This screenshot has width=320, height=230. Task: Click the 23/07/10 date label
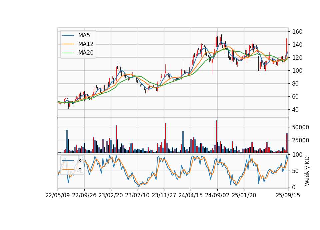coord(137,195)
